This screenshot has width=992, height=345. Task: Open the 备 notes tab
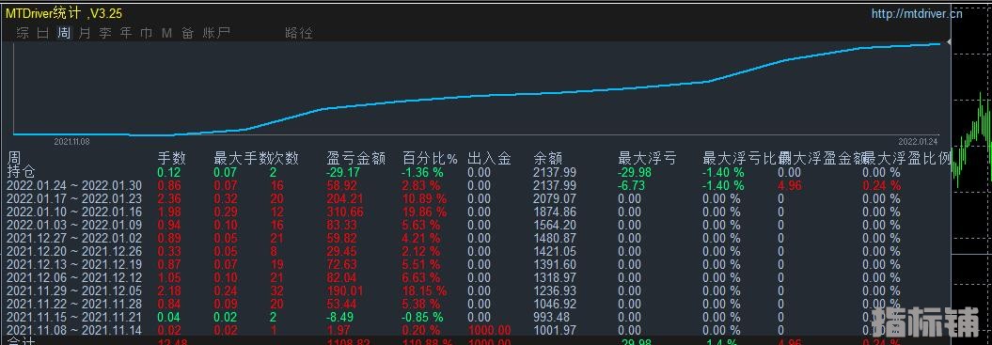click(x=188, y=33)
